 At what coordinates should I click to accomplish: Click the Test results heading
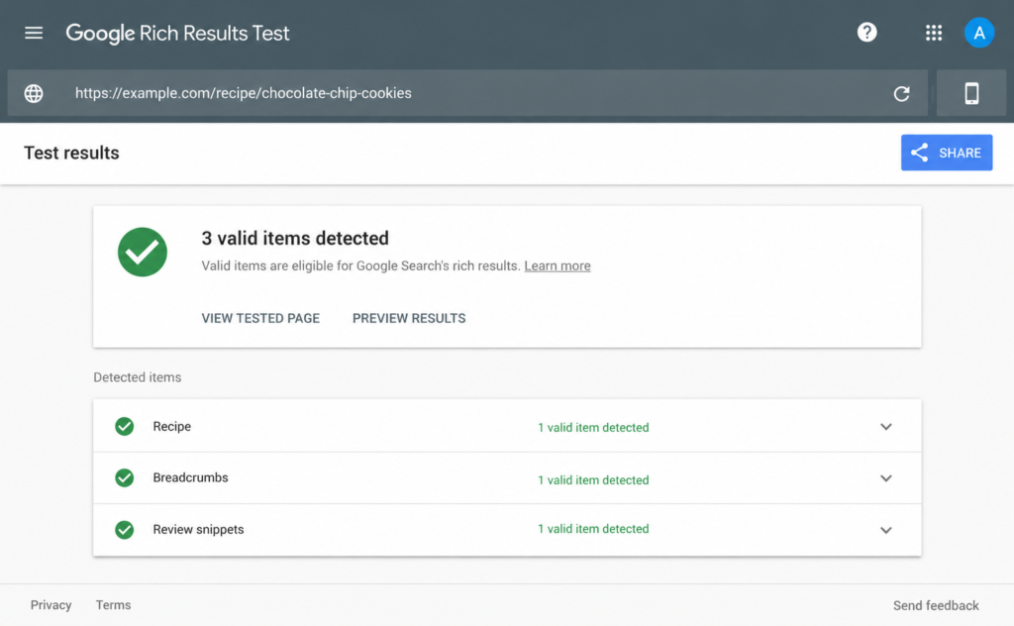pyautogui.click(x=71, y=153)
